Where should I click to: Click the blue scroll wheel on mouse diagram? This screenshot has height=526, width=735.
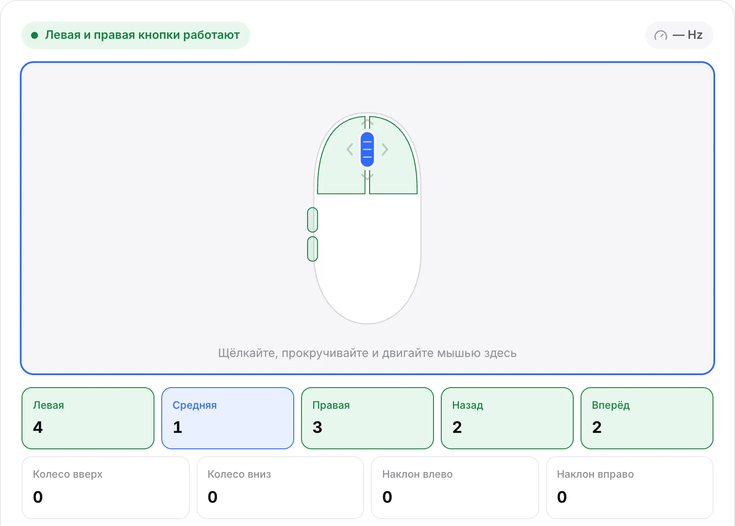367,150
